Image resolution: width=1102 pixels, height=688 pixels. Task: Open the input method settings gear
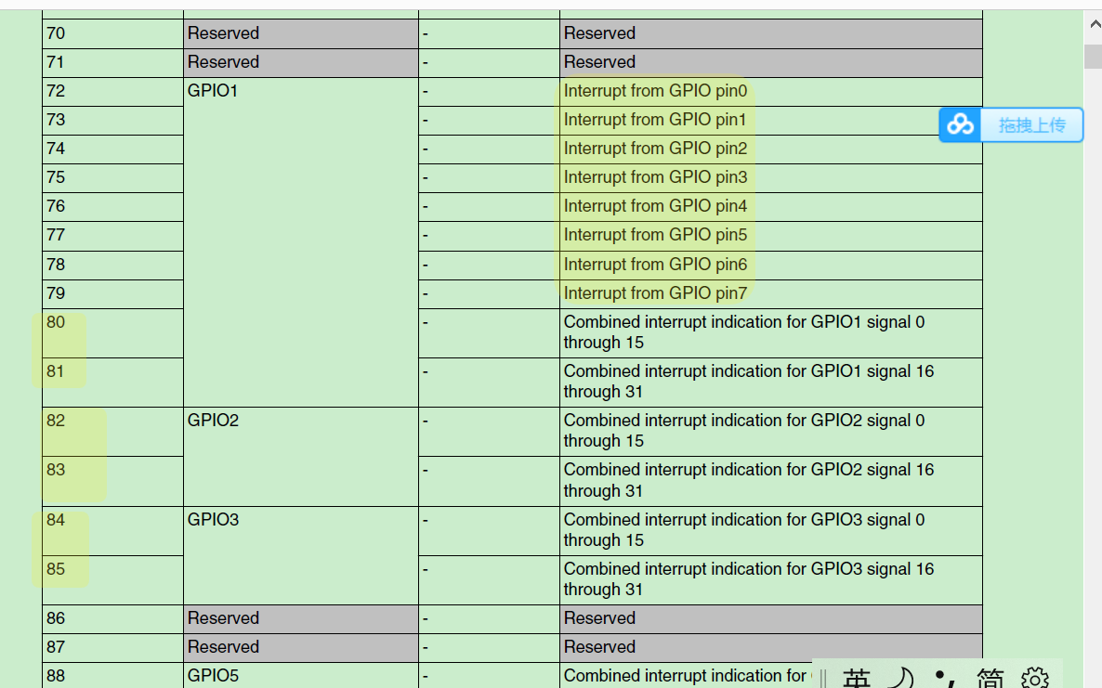[x=1034, y=679]
